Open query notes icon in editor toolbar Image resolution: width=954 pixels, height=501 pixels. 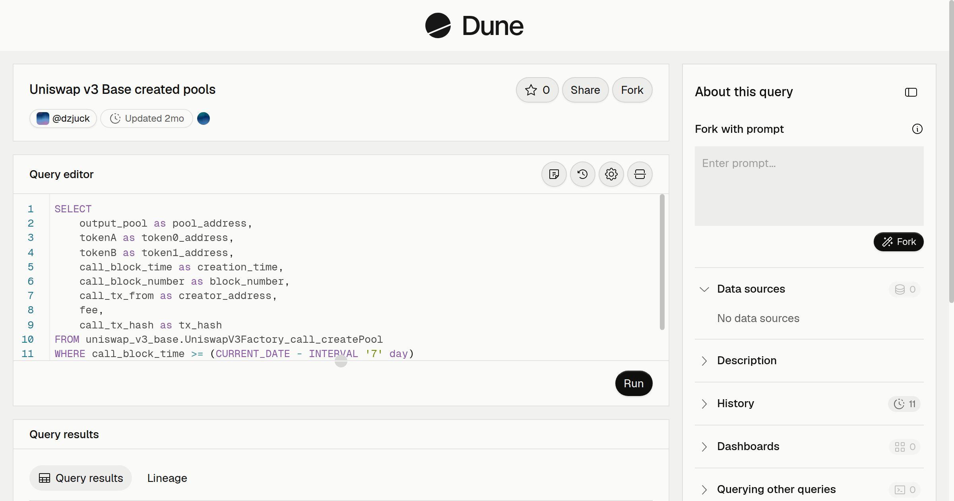point(554,174)
